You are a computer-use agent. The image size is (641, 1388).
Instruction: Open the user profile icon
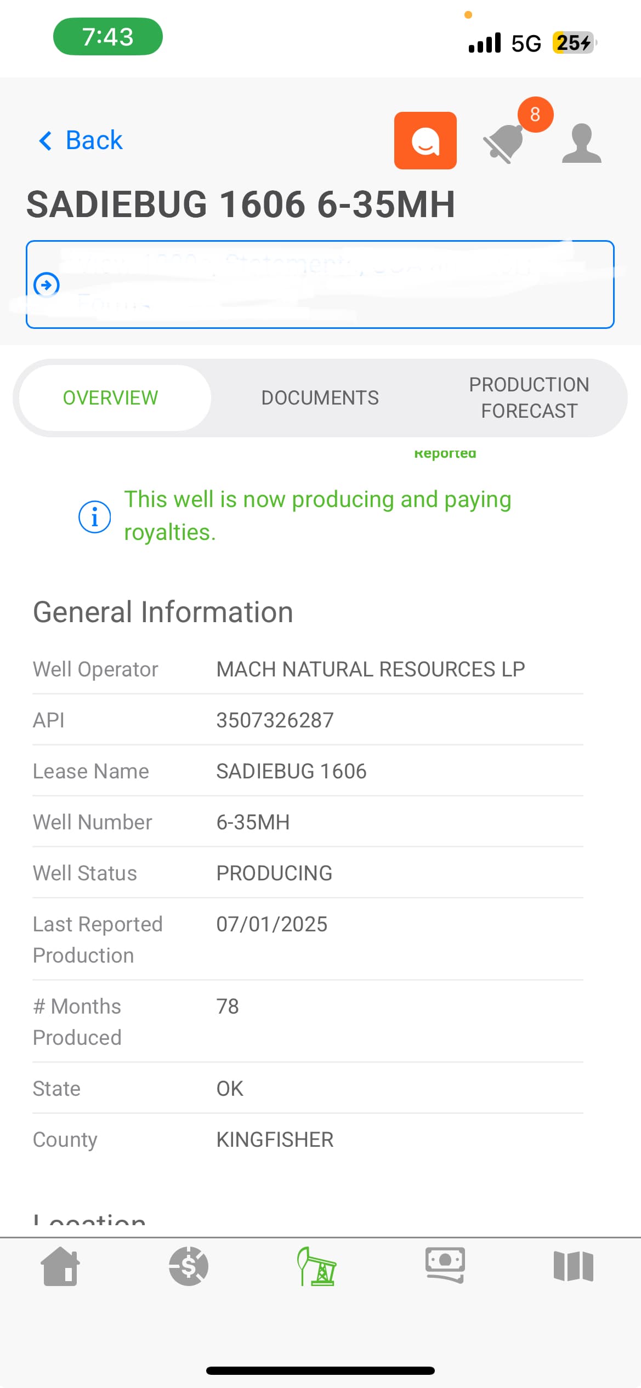click(581, 143)
